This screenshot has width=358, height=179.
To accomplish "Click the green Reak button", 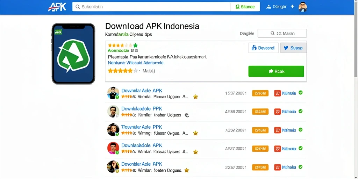I will (276, 71).
